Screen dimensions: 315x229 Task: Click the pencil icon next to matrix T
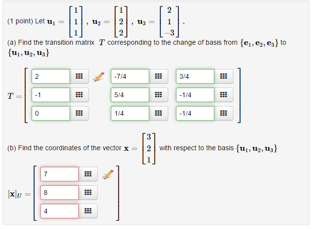tap(99, 76)
